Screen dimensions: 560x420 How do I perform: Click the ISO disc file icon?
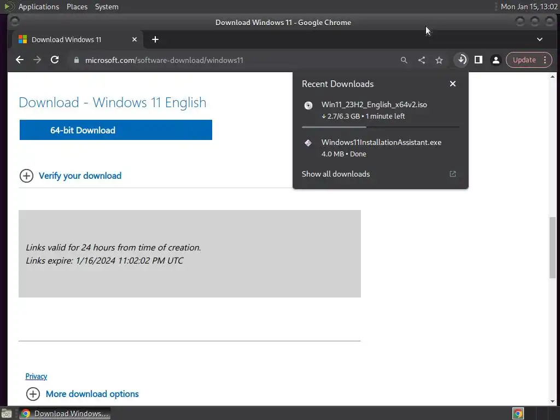tap(308, 106)
